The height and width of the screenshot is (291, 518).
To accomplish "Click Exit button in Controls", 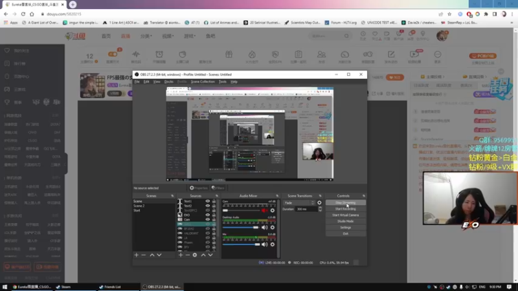I will (x=346, y=233).
